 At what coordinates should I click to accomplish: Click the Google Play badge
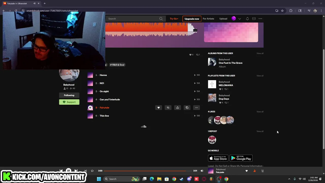pos(241,158)
